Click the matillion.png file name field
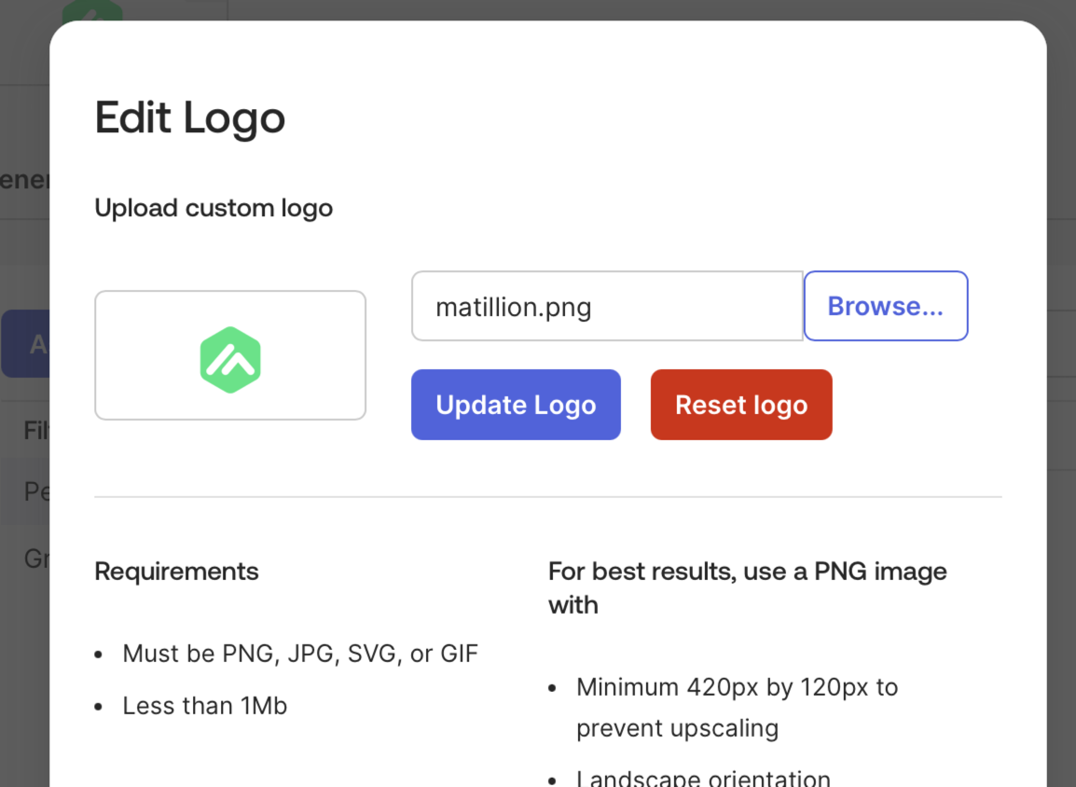The image size is (1076, 787). point(607,306)
